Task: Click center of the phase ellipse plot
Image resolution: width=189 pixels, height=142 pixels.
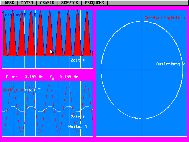Action: [142, 70]
